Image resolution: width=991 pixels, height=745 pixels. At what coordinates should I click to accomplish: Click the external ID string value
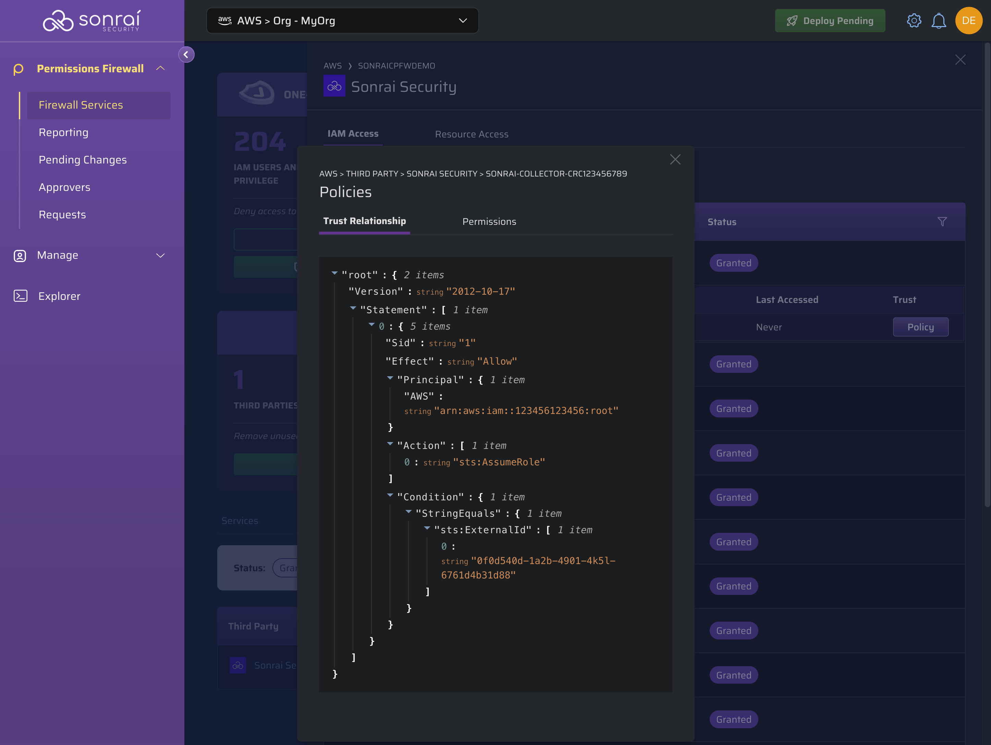[528, 568]
